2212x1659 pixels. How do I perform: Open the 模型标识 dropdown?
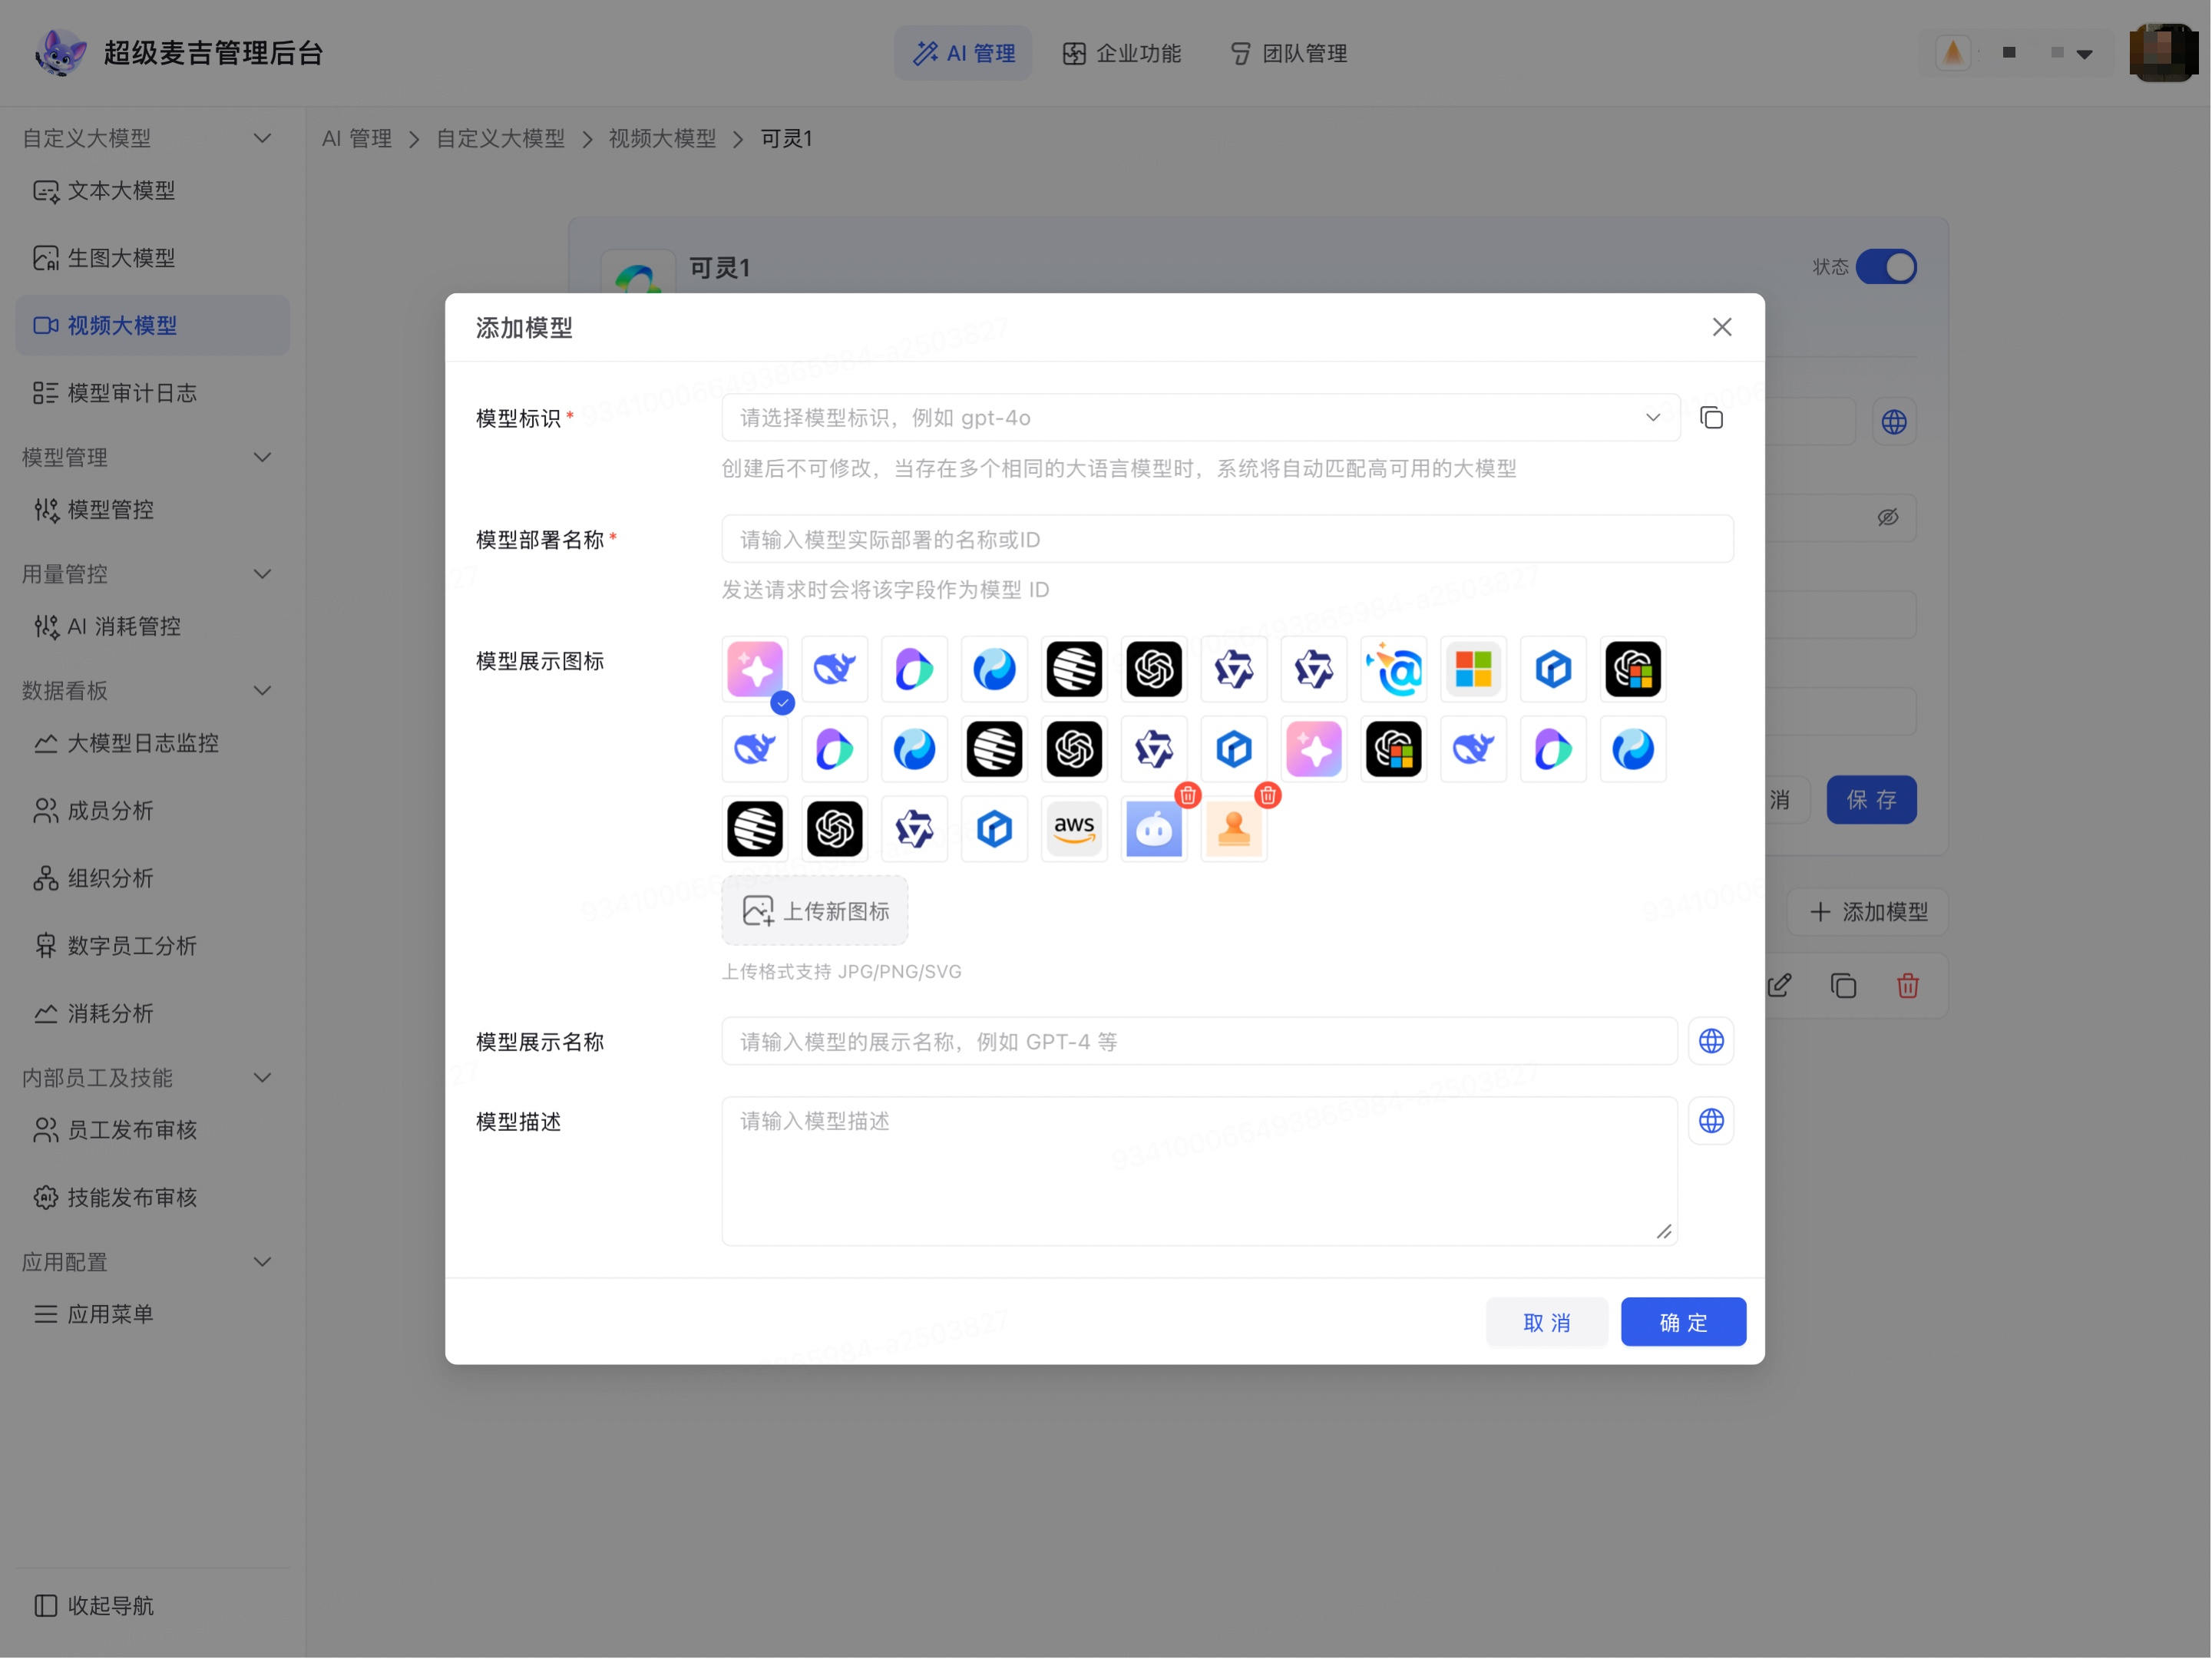pos(1201,418)
